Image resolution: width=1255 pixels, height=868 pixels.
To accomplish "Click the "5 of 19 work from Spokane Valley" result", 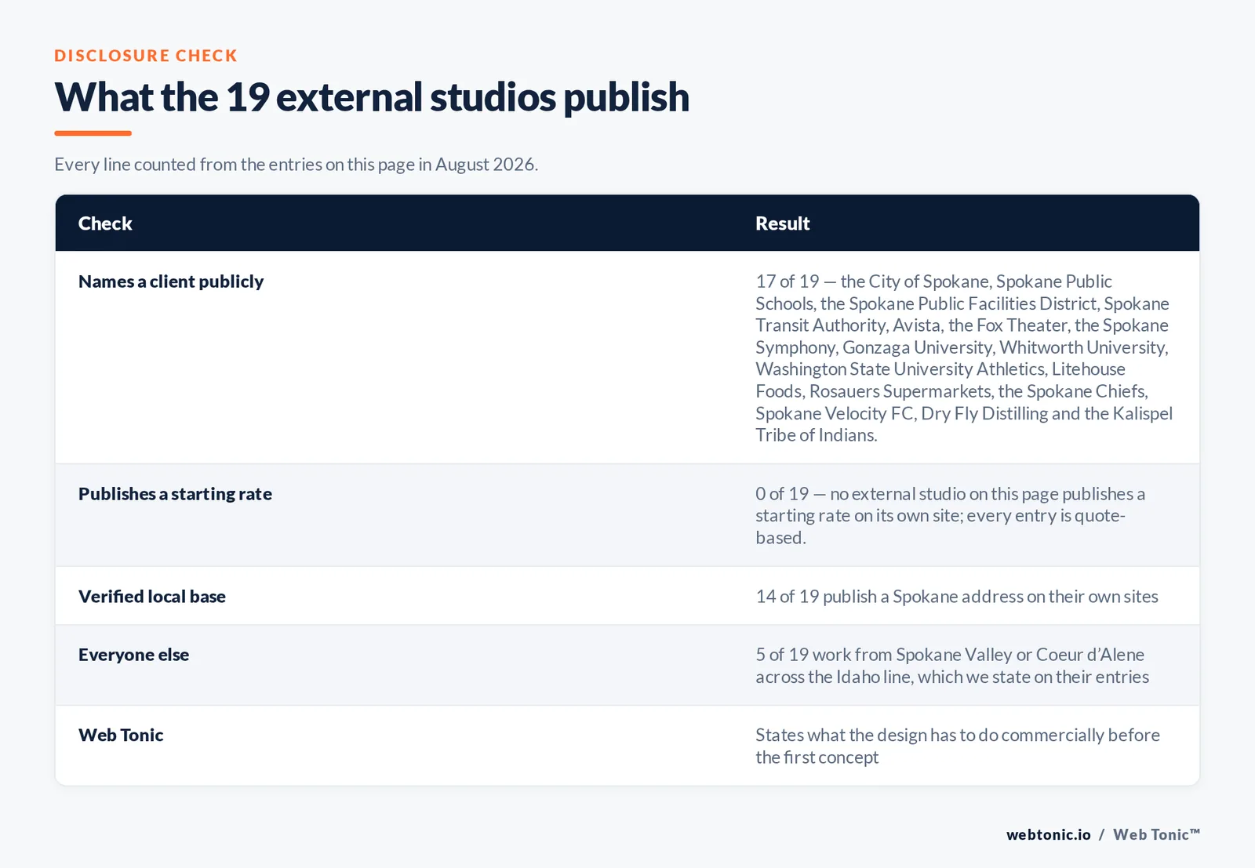I will (x=952, y=666).
